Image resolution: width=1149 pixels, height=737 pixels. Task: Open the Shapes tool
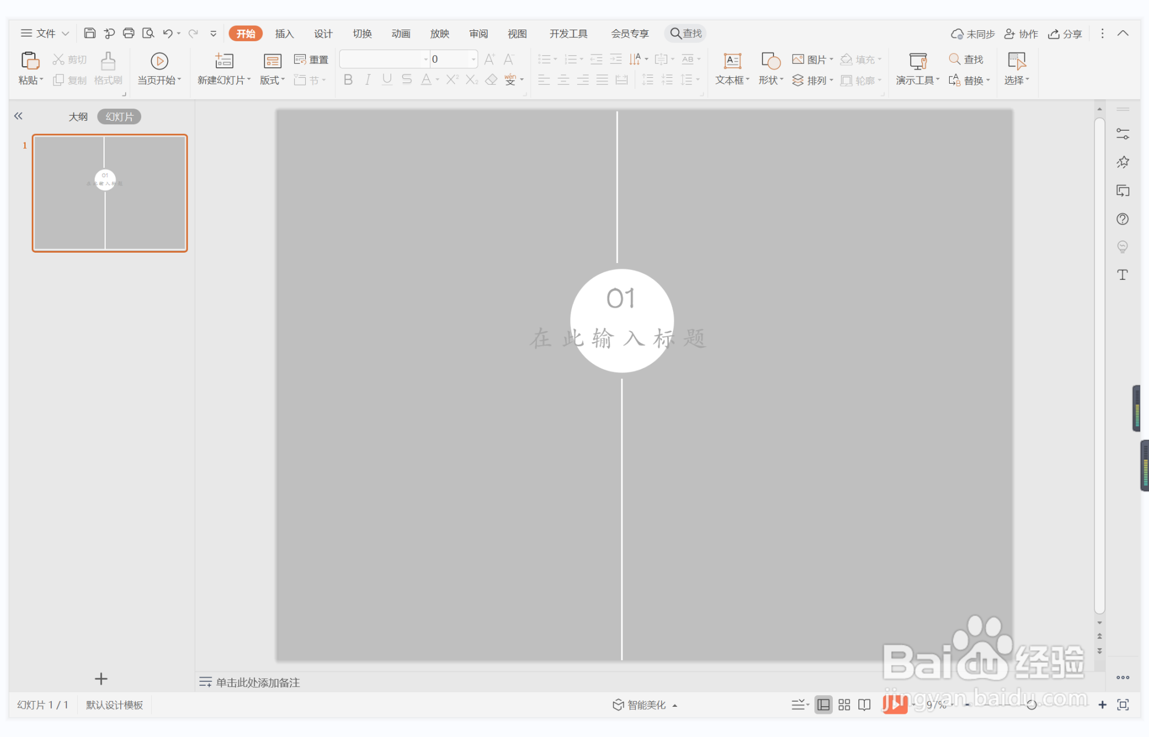click(x=770, y=61)
